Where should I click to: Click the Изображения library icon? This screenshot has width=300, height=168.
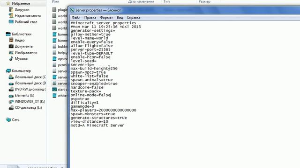pyautogui.click(x=11, y=52)
